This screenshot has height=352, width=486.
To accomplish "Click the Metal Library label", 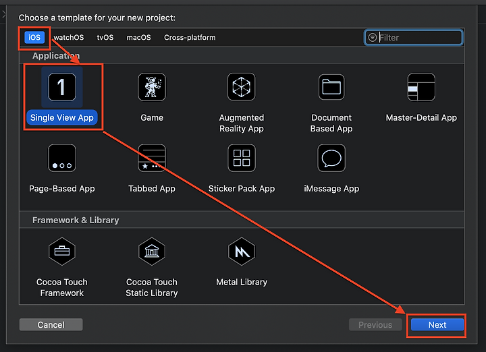I will pos(242,282).
